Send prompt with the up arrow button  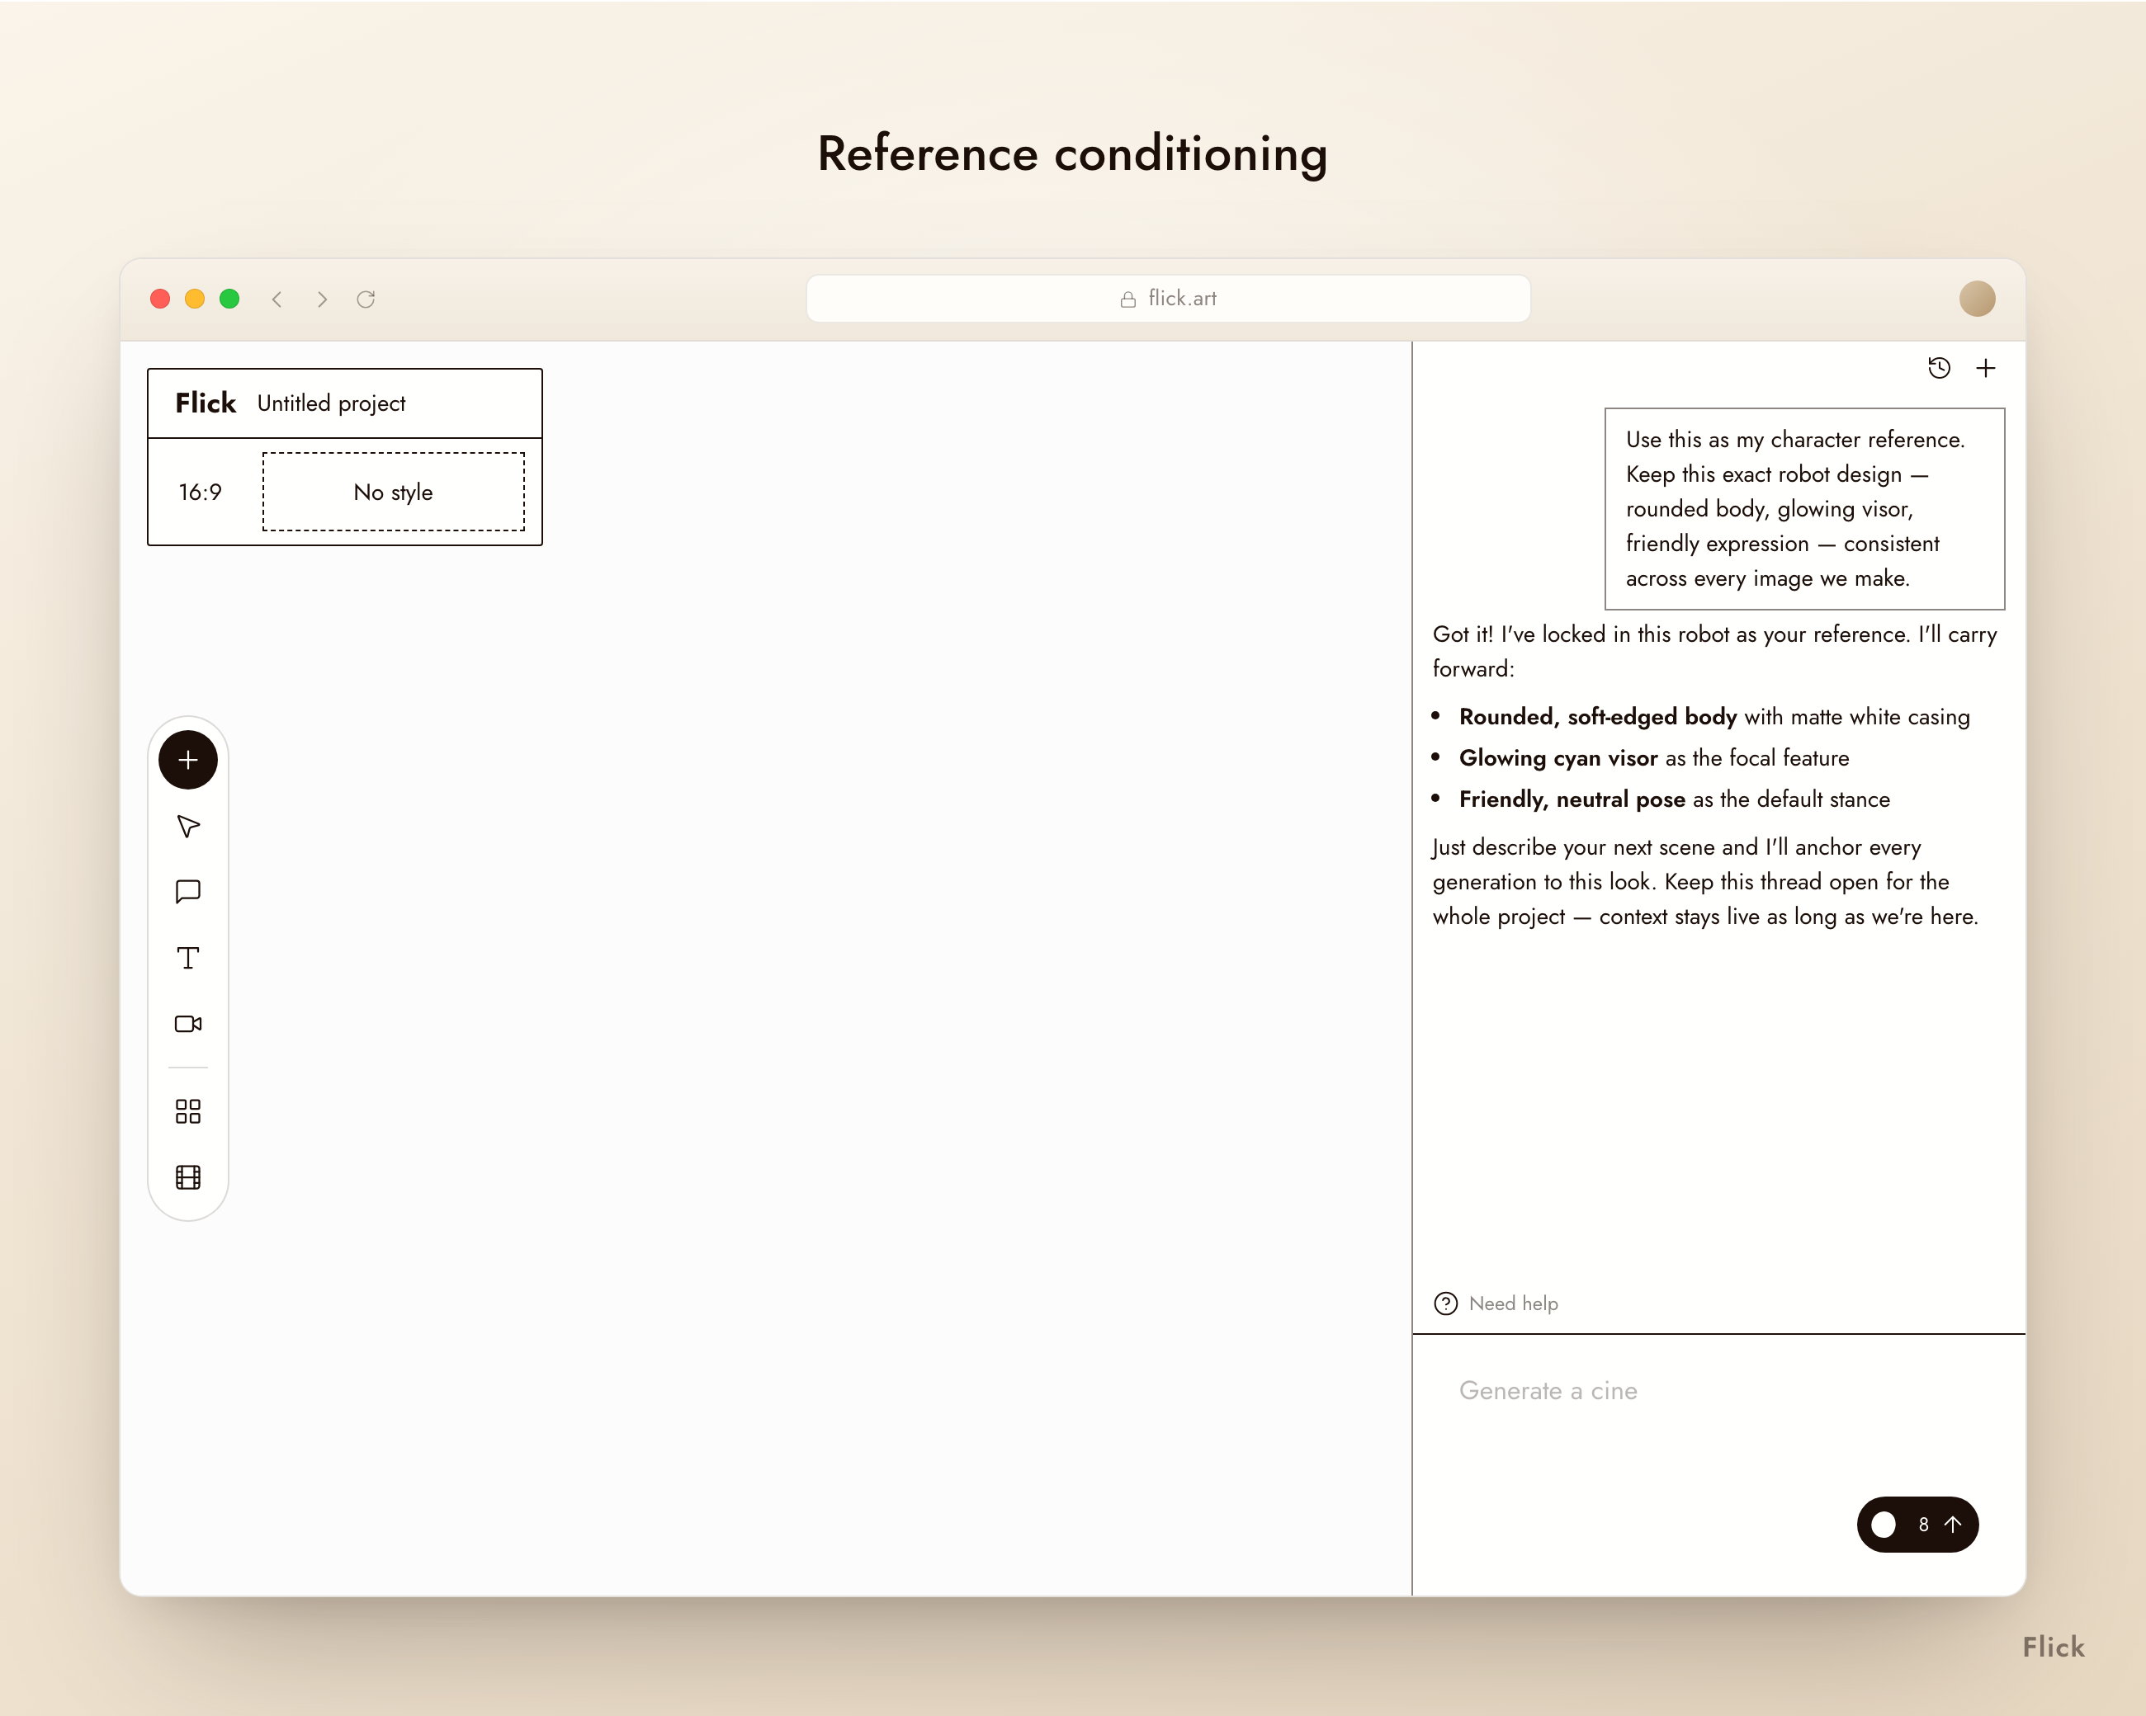click(1953, 1525)
